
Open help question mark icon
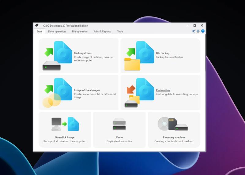(x=203, y=31)
